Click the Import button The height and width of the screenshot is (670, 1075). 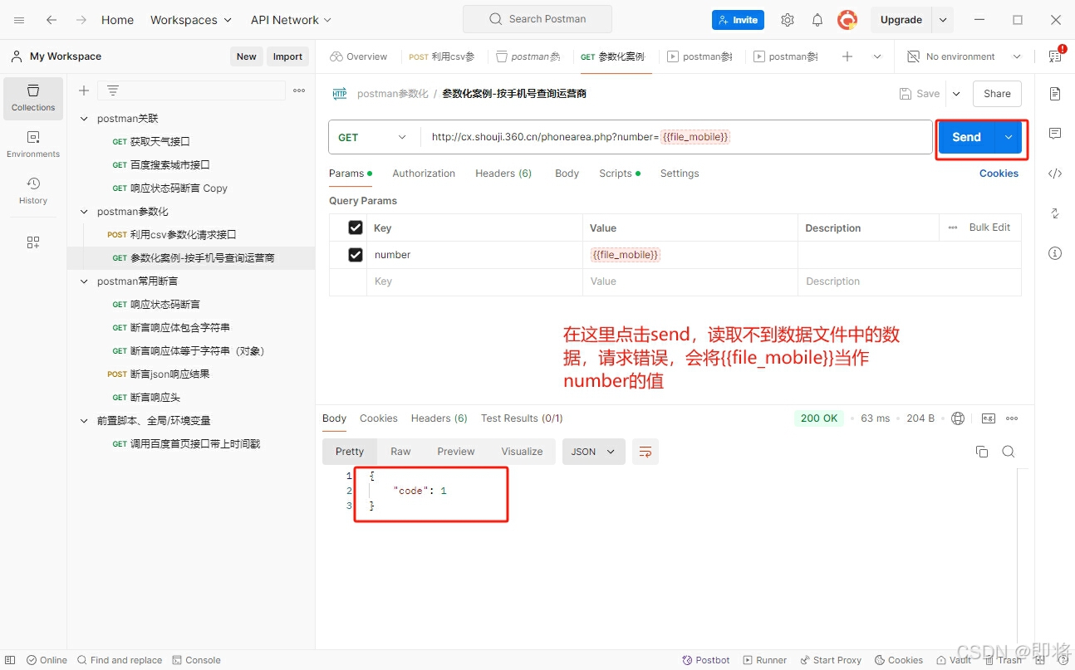[x=287, y=56]
